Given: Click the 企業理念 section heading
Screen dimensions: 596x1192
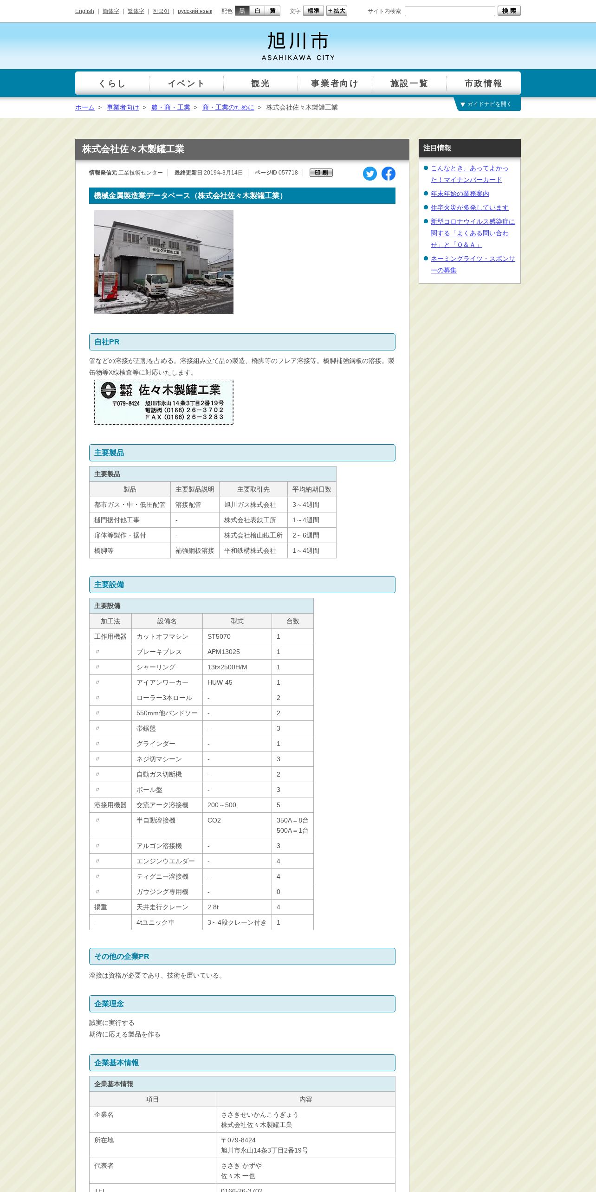Looking at the screenshot, I should 242,1004.
